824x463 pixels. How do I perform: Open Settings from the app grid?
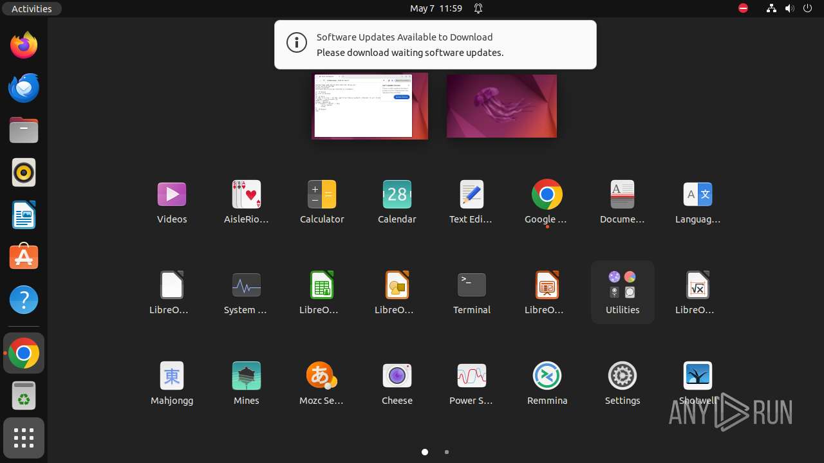tap(623, 383)
